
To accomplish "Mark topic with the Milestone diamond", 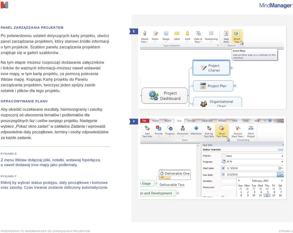I will 196,128.
